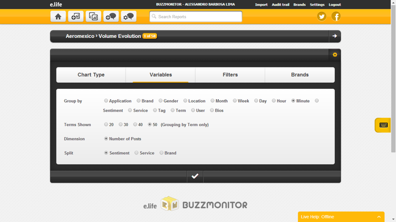Set Split to Service

point(137,153)
